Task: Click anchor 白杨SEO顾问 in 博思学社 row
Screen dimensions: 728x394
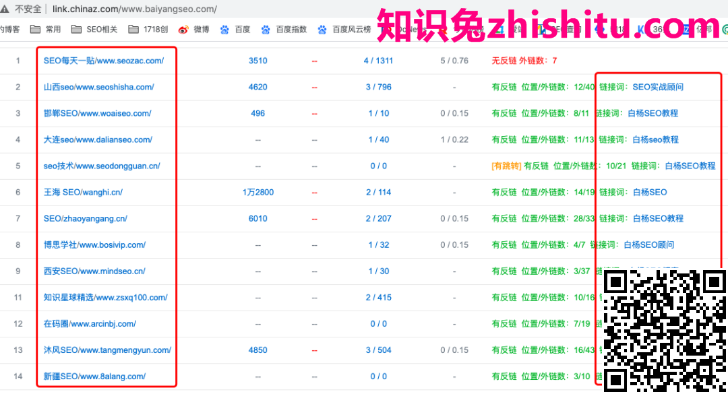Action: coord(648,244)
